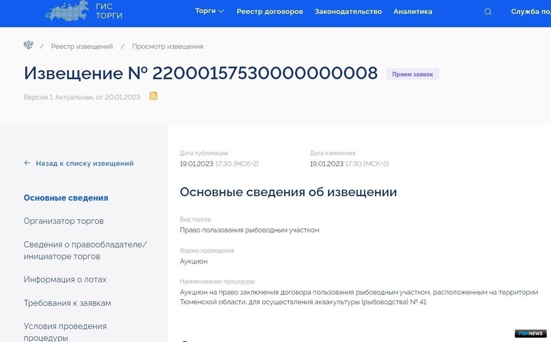Select Основные сведения sidebar section

pyautogui.click(x=66, y=198)
